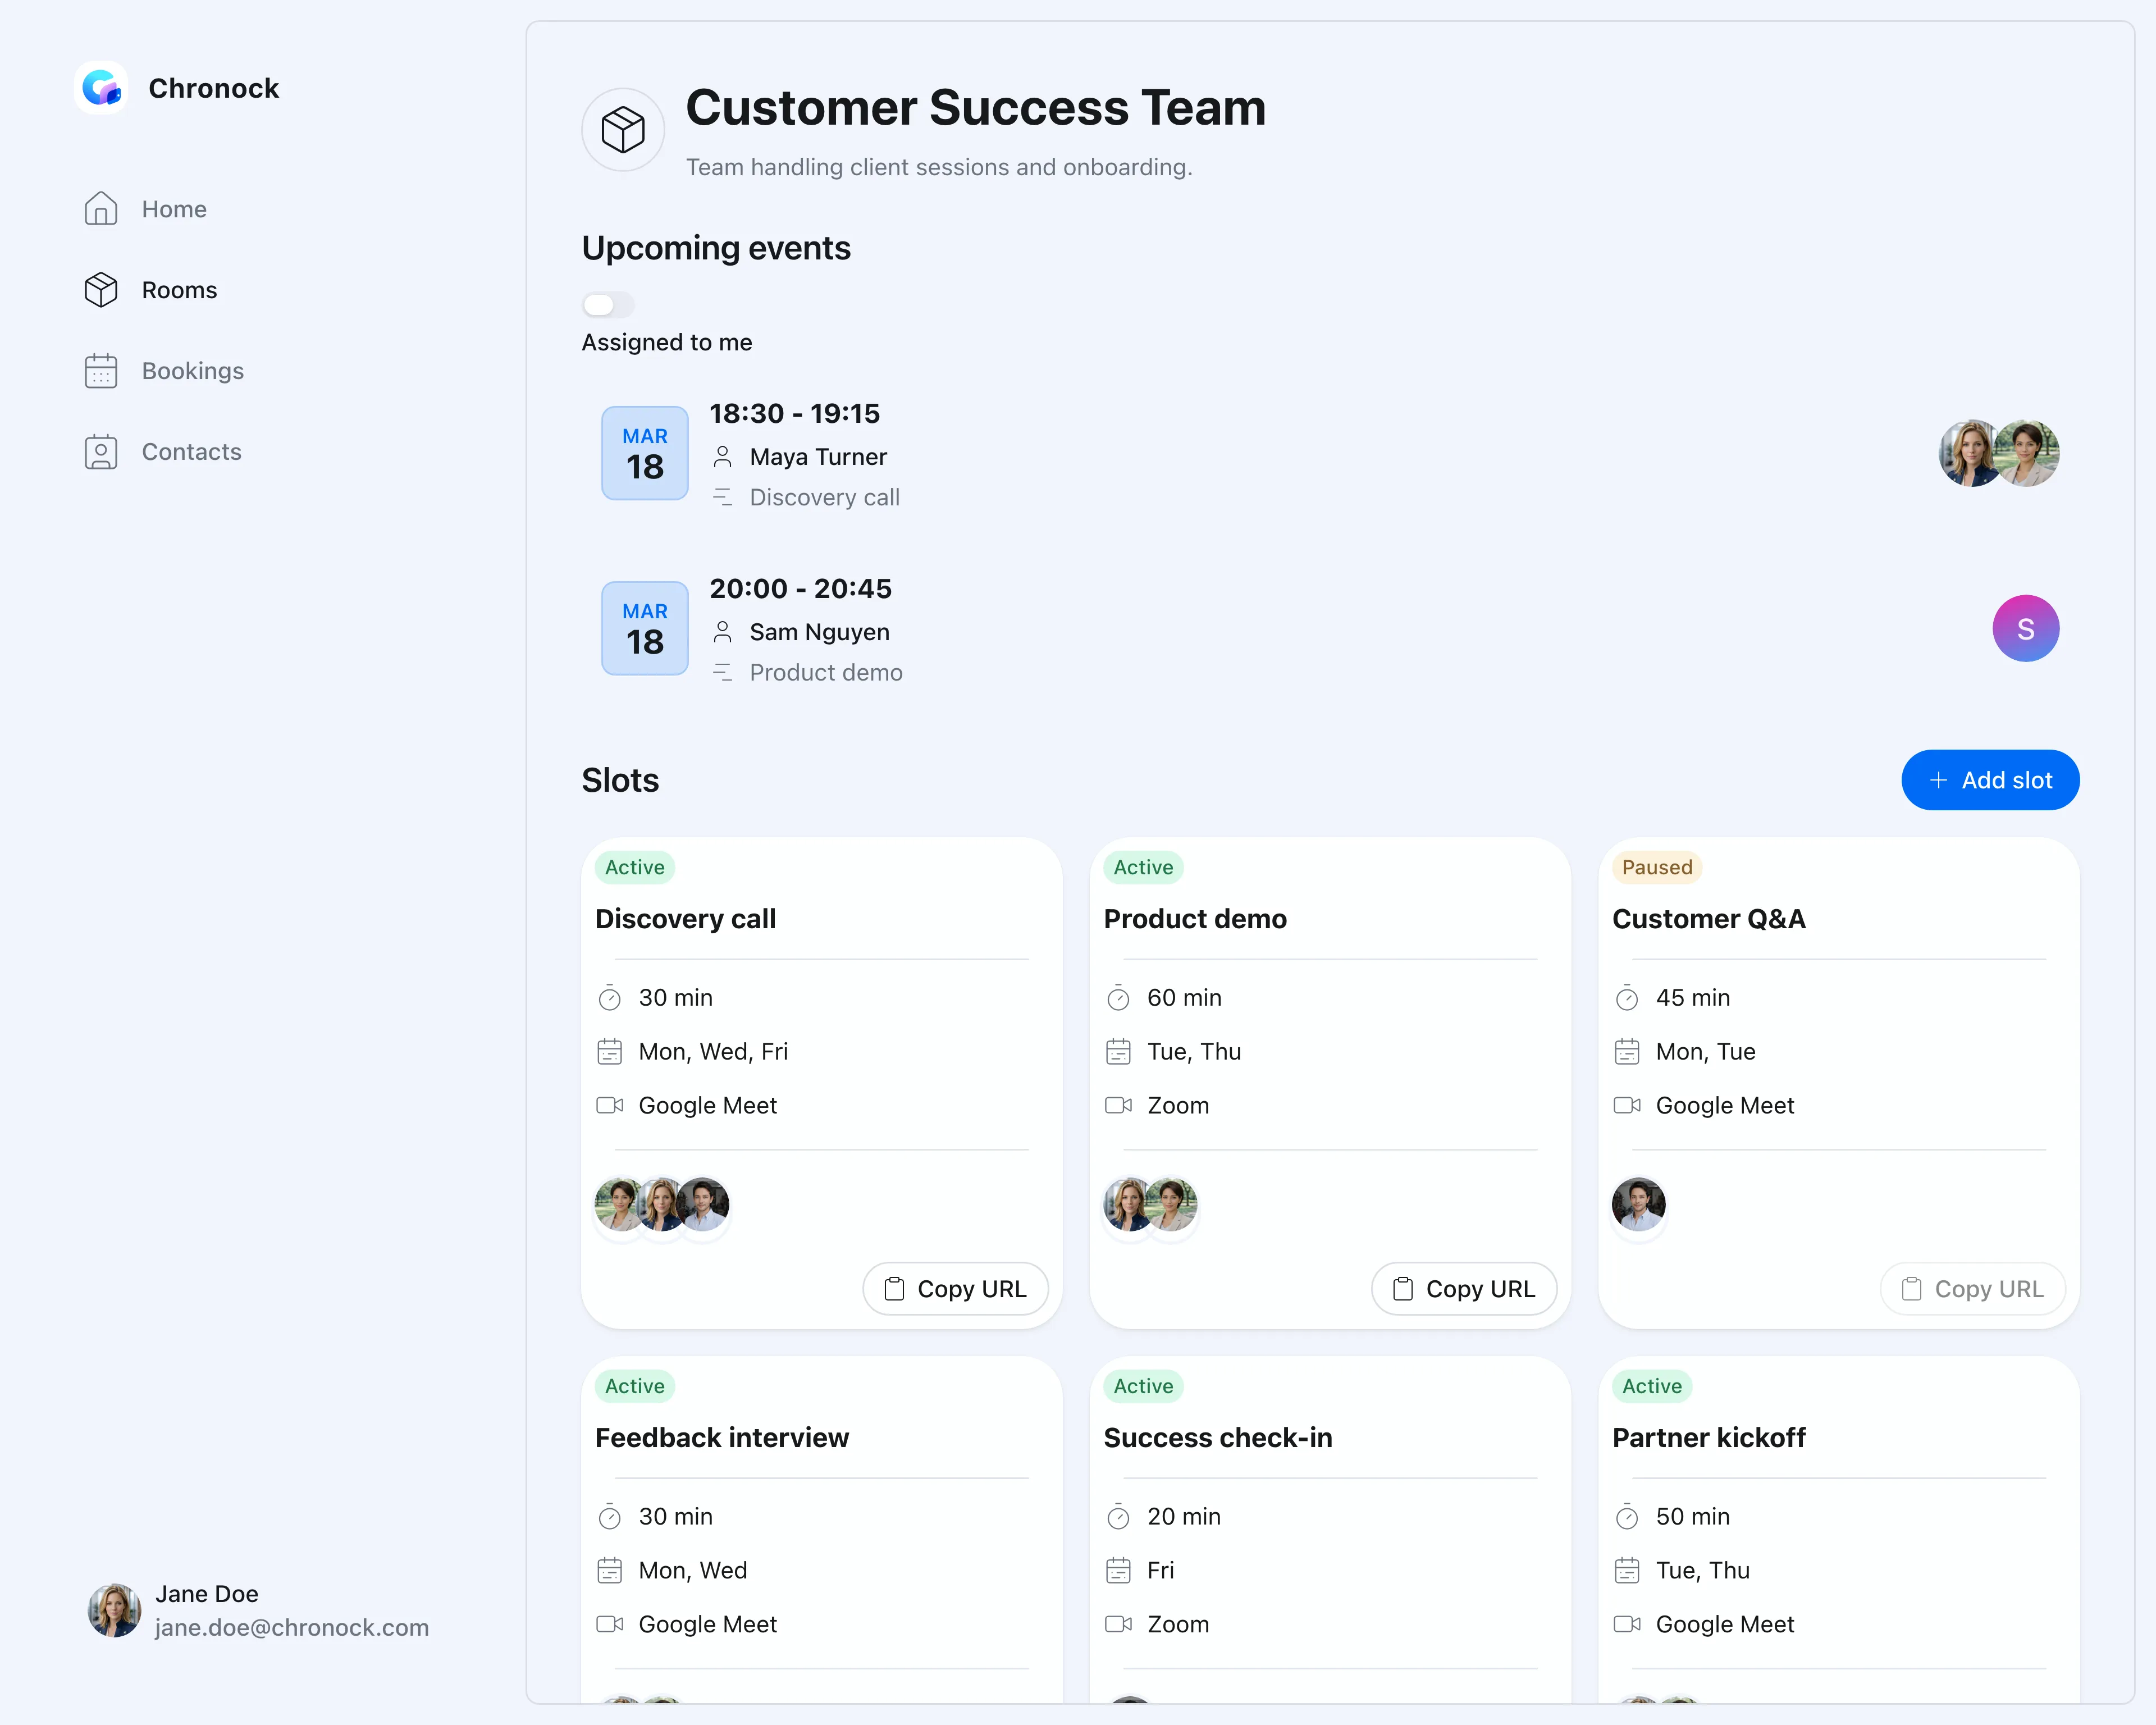The height and width of the screenshot is (1725, 2156).
Task: Click the Bookings calendar icon
Action: point(101,371)
